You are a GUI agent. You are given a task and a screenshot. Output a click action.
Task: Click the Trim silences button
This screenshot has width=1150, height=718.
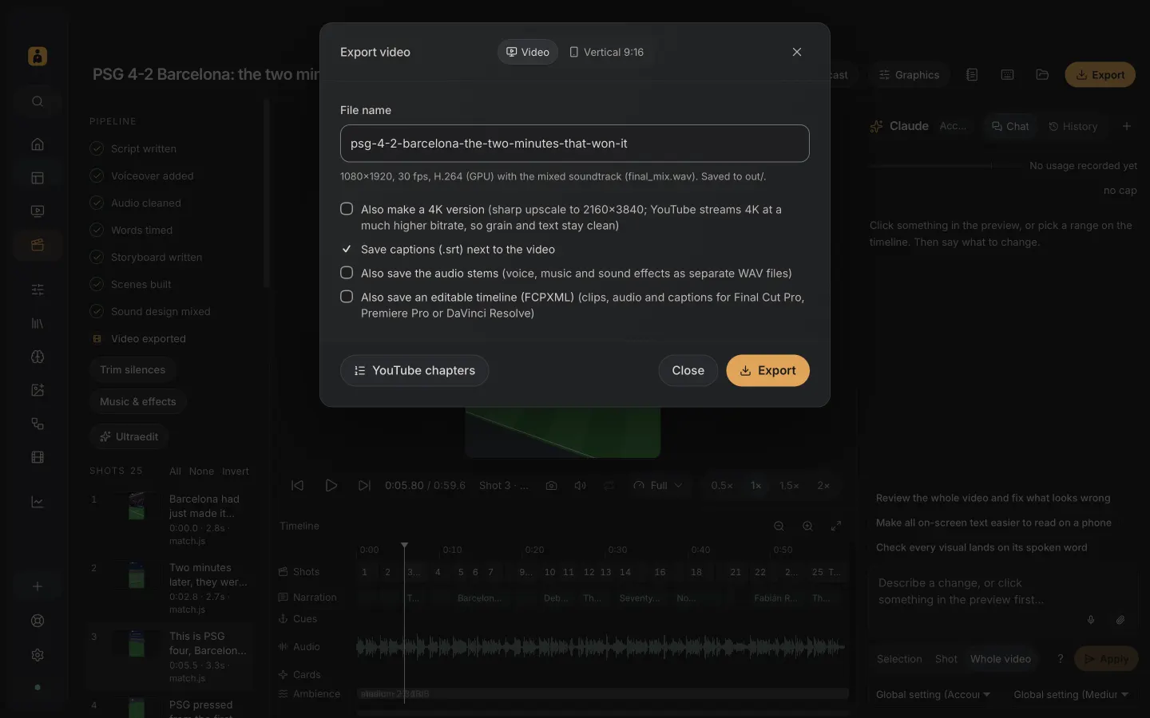click(133, 369)
